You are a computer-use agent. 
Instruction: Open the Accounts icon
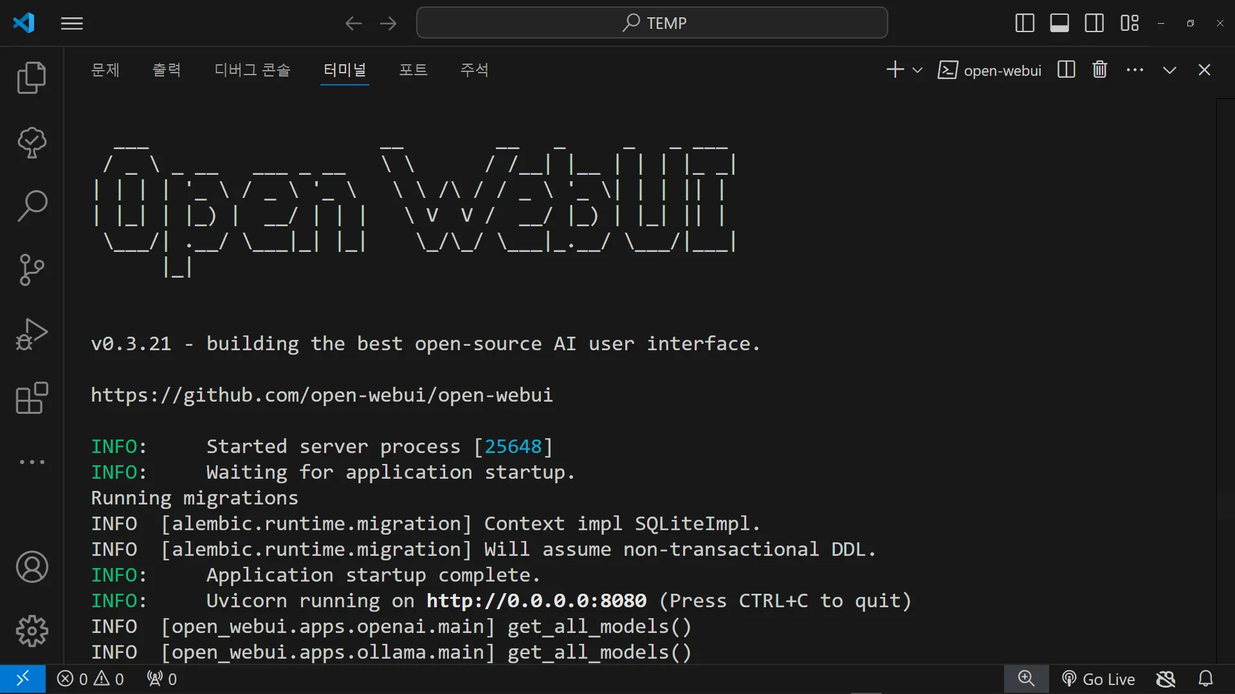tap(32, 567)
